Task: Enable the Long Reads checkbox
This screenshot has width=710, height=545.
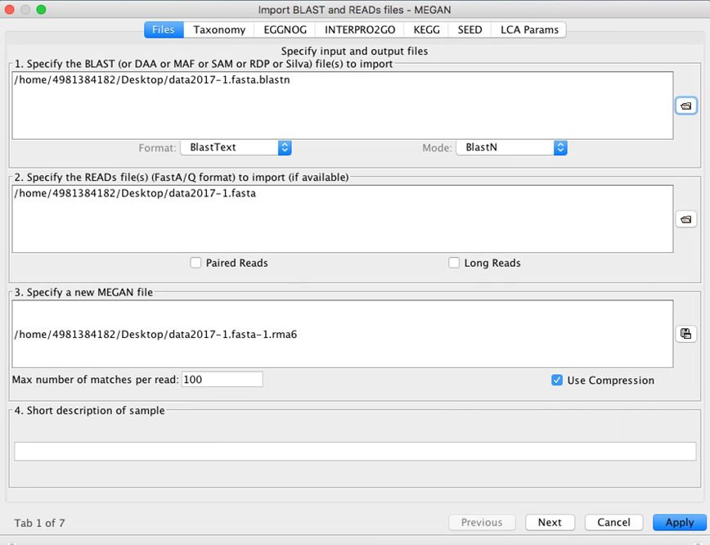Action: [x=454, y=263]
